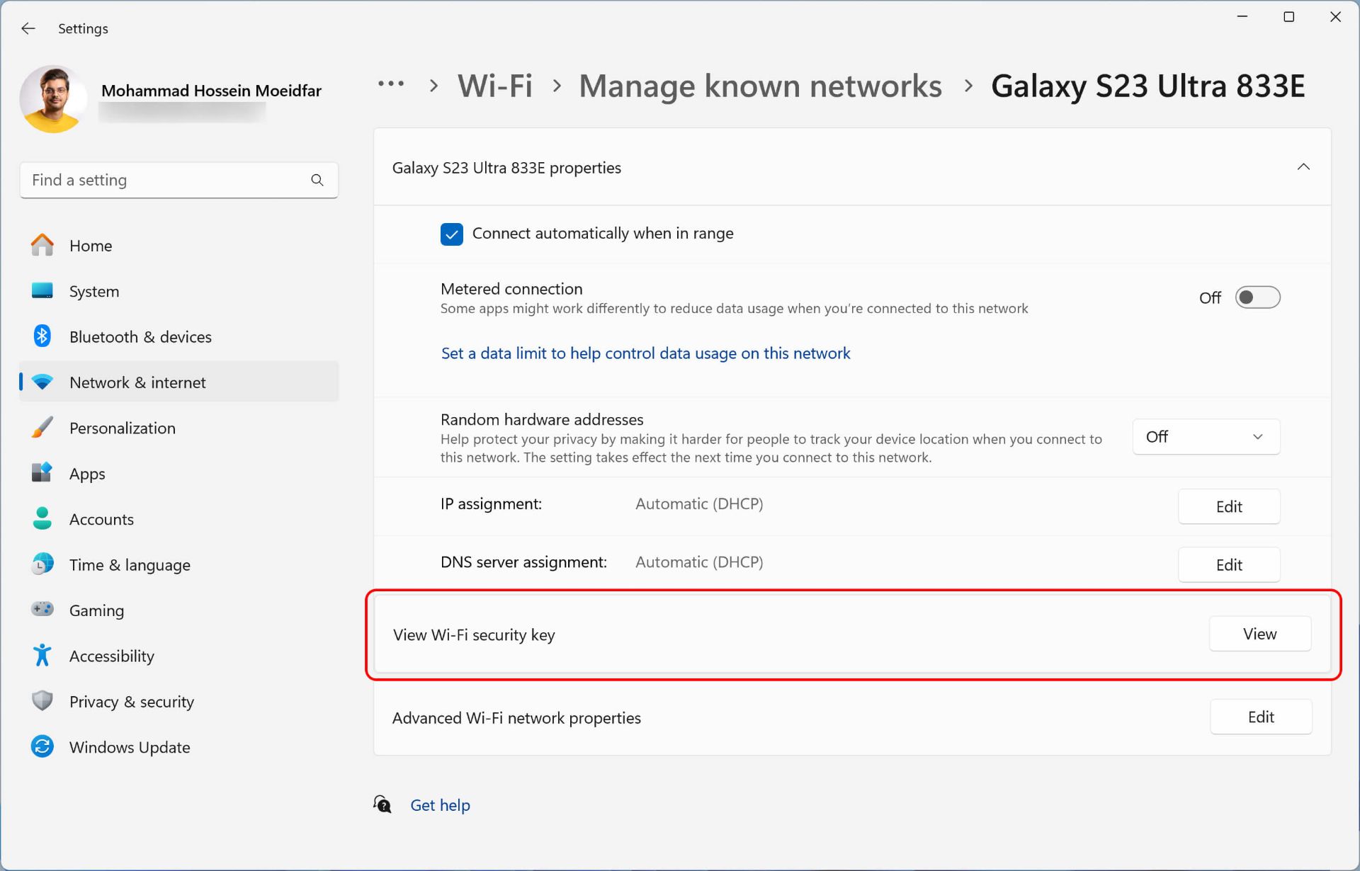Open Home settings page
Viewport: 1360px width, 871px height.
click(x=178, y=246)
